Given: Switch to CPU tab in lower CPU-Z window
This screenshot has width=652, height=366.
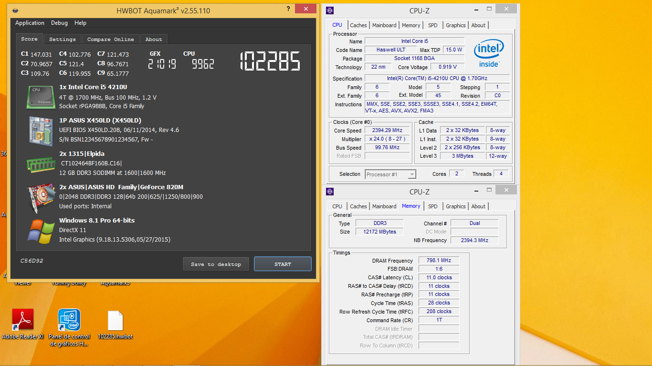Looking at the screenshot, I should click(337, 206).
